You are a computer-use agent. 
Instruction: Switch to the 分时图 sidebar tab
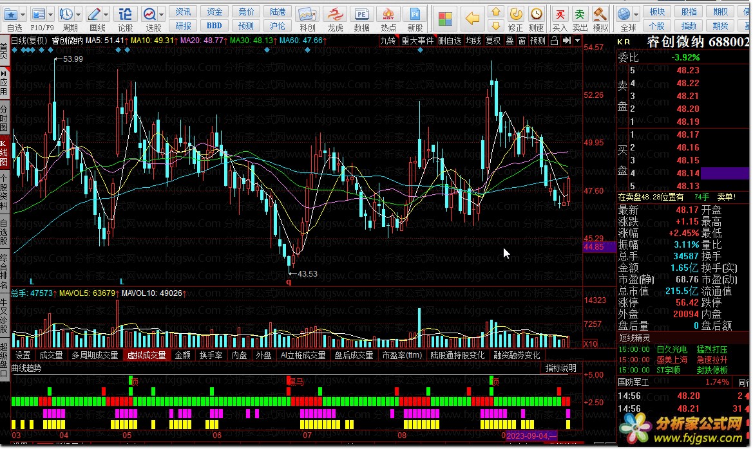pyautogui.click(x=4, y=117)
